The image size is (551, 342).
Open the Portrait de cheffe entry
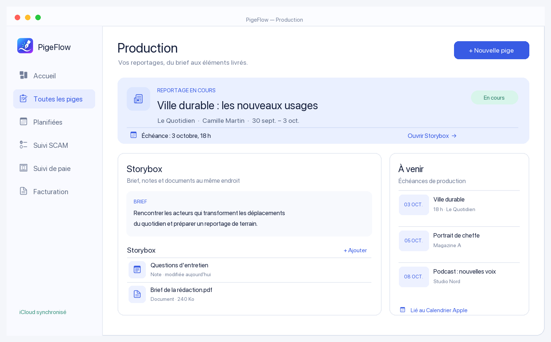(x=459, y=241)
